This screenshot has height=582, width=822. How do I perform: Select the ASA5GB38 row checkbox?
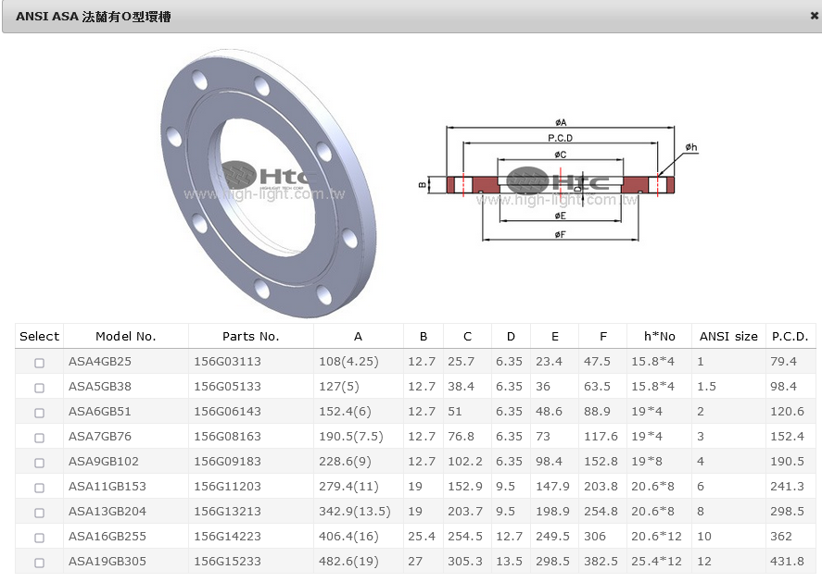coord(39,388)
